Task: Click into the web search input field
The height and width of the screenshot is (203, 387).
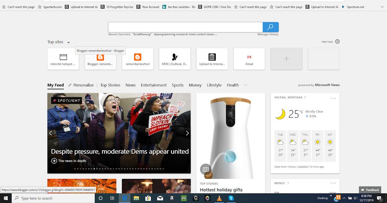Action: point(185,27)
